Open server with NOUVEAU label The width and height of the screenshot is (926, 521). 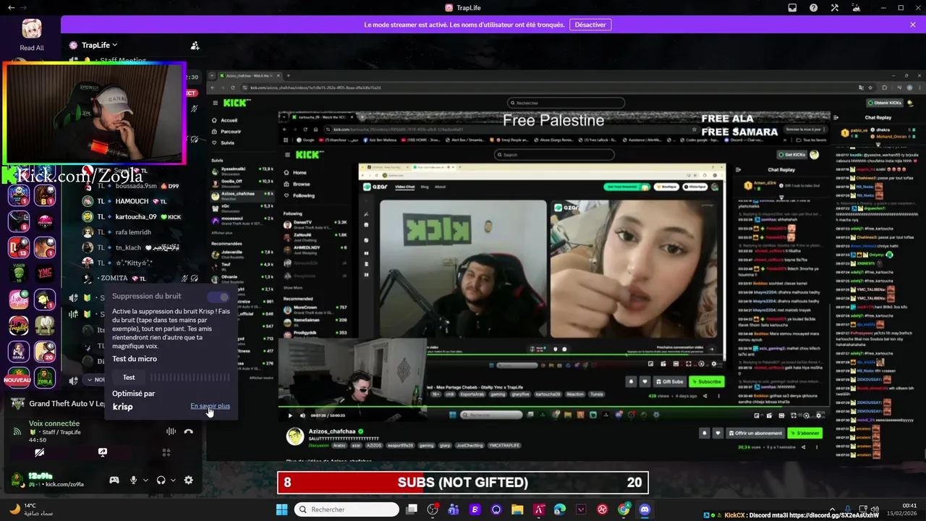19,377
